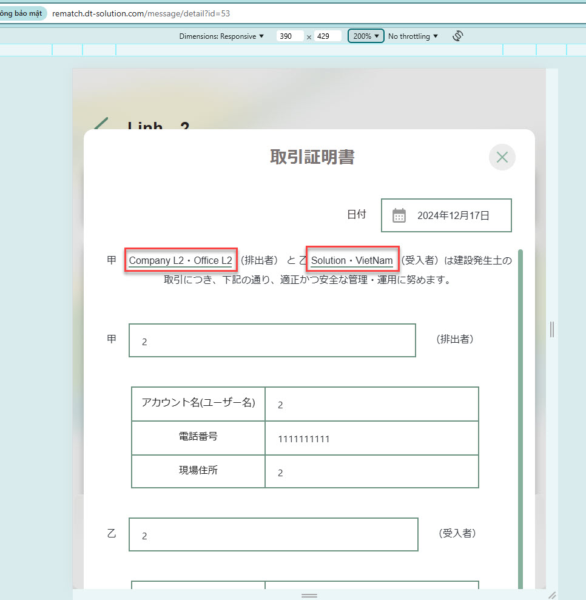586x600 pixels.
Task: Expand the No throttling dropdown
Action: pyautogui.click(x=413, y=36)
